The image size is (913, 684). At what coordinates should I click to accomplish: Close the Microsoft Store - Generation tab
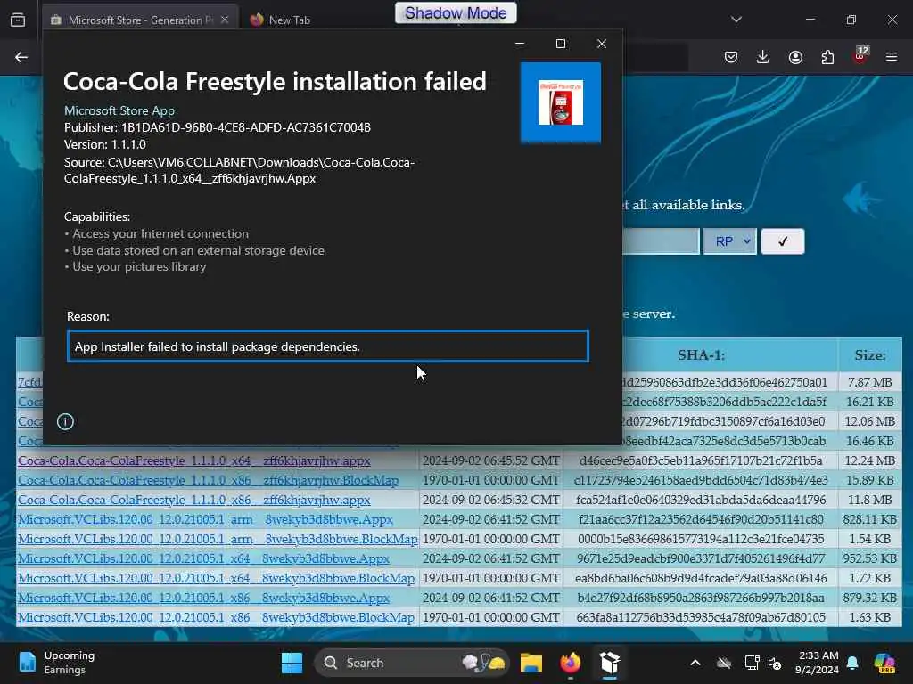(225, 20)
